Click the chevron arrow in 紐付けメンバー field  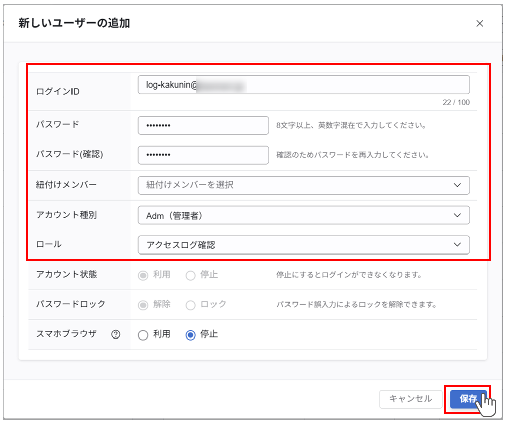[457, 185]
